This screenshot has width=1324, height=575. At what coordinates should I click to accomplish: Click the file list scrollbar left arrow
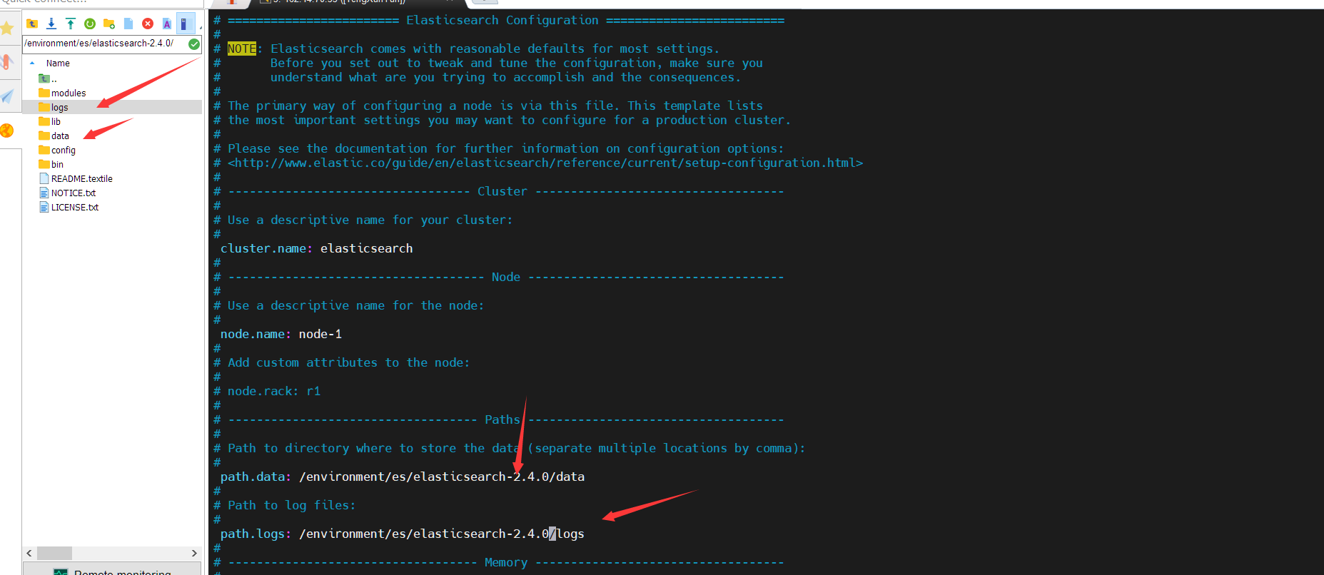[29, 553]
